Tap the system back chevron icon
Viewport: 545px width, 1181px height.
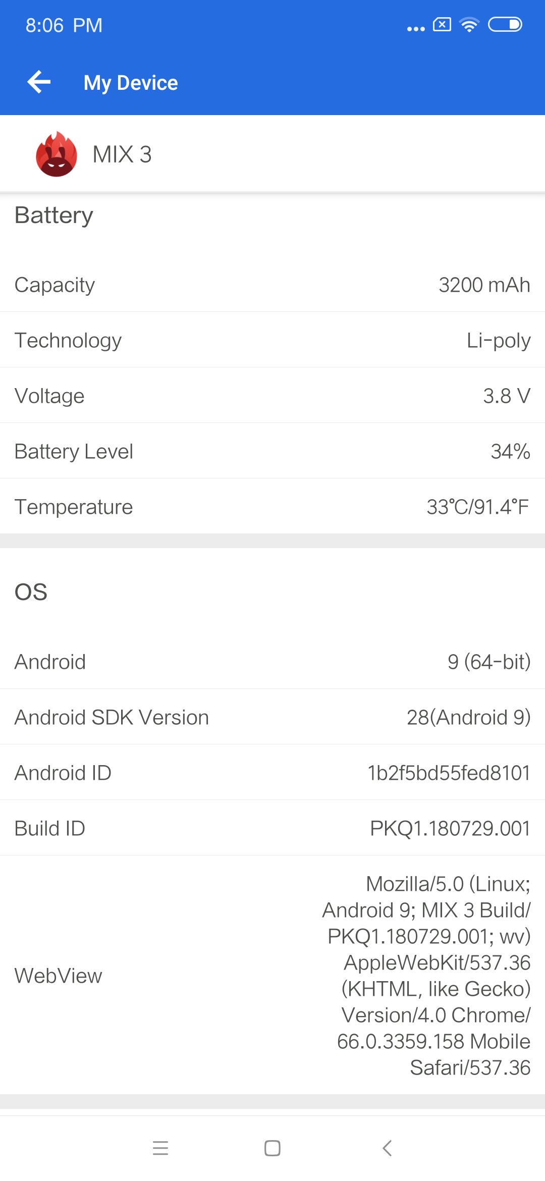387,1148
